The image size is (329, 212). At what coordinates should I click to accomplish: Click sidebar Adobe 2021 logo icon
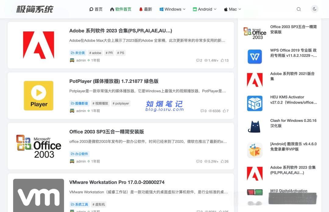(x=255, y=80)
